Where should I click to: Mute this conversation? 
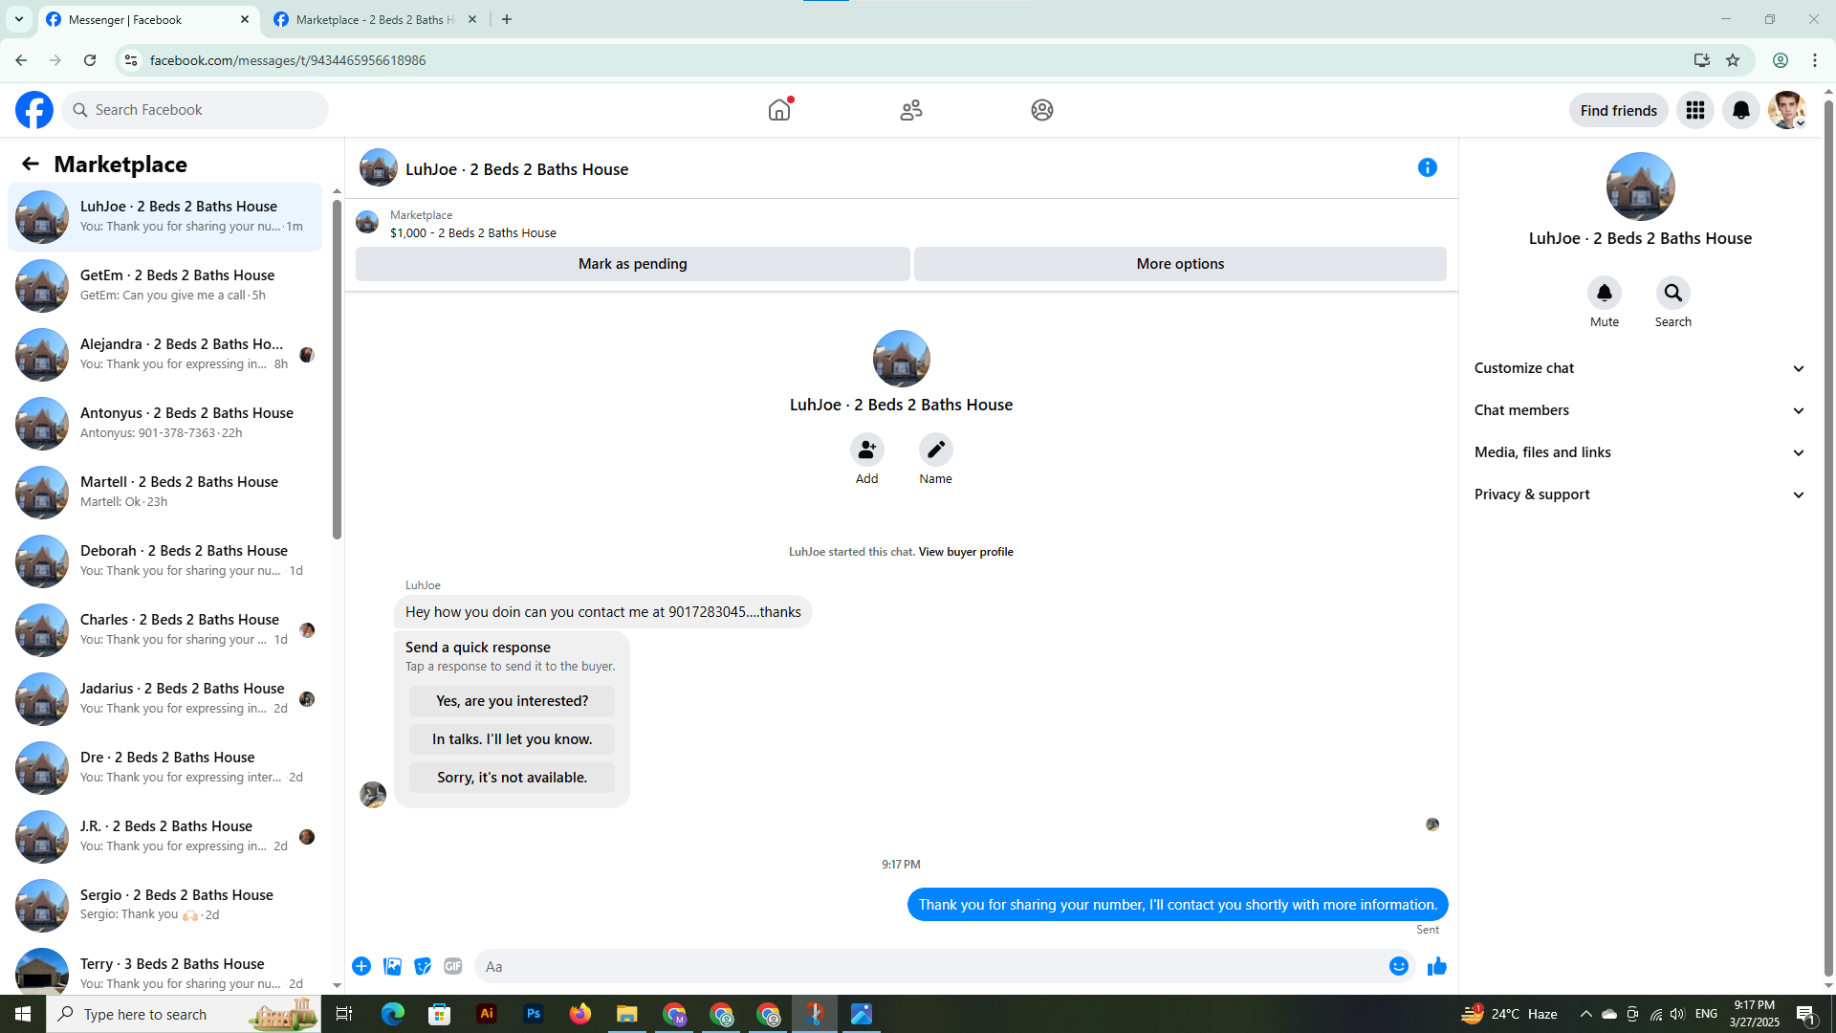(x=1605, y=293)
